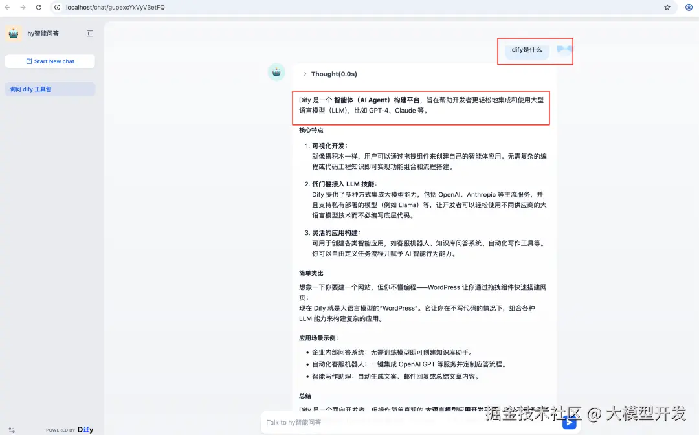699x435 pixels.
Task: Select the 低门槛接入 LLM 技能 heading
Action: pyautogui.click(x=344, y=184)
